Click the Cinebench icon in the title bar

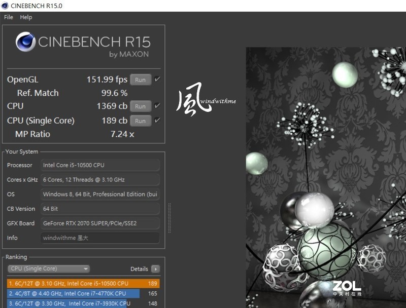pos(6,5)
